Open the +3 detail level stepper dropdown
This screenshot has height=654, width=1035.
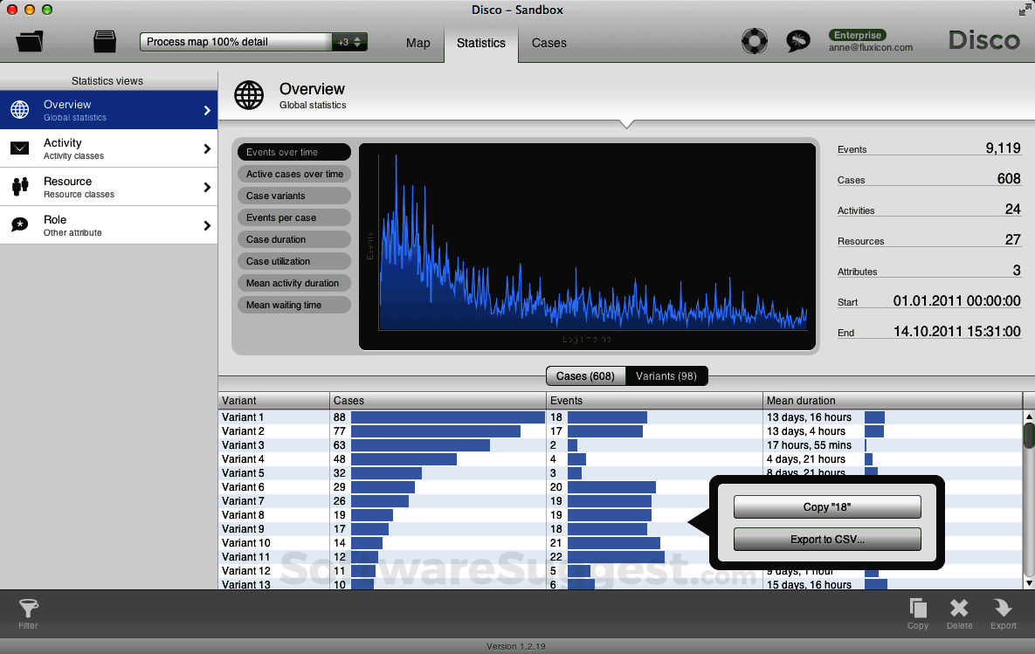click(356, 40)
